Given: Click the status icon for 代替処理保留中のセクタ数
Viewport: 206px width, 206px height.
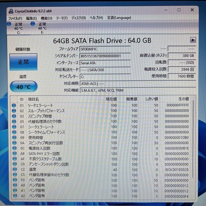Looking at the screenshot, I should coord(15,175).
